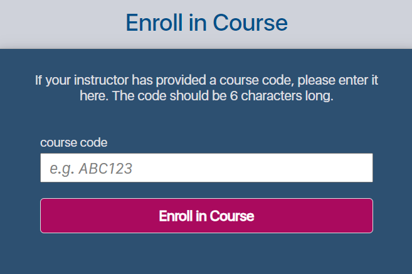
Task: Focus the text box showing "e.g. ABC123"
Action: (206, 168)
